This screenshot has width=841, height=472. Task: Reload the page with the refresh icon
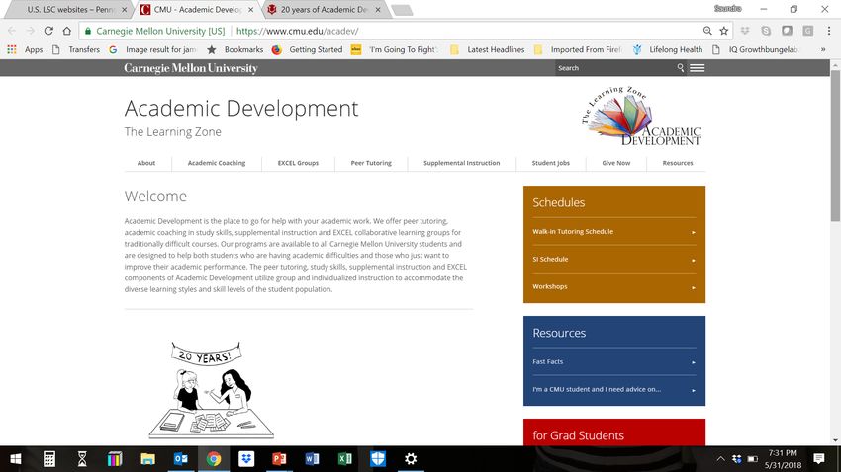(48, 31)
